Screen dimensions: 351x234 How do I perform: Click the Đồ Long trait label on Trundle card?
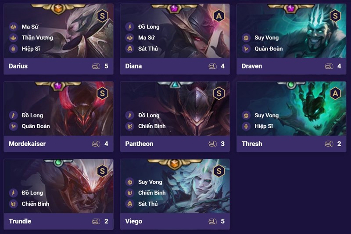[x=32, y=193]
